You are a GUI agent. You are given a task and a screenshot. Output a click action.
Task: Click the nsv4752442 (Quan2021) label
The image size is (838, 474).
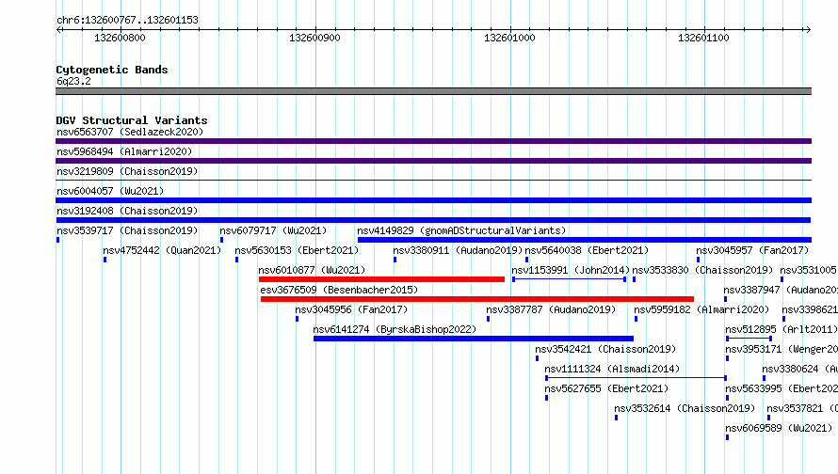point(162,250)
